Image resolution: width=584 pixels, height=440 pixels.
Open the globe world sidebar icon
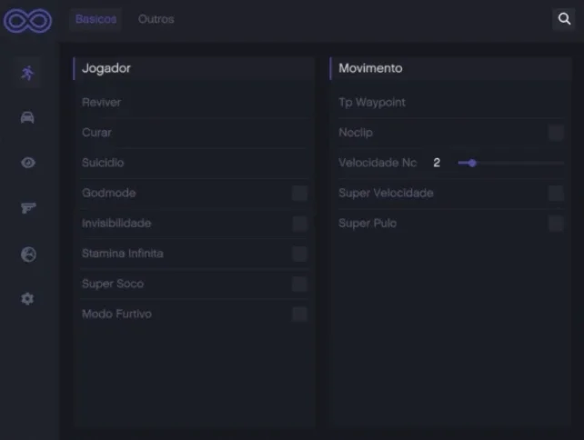tap(28, 255)
